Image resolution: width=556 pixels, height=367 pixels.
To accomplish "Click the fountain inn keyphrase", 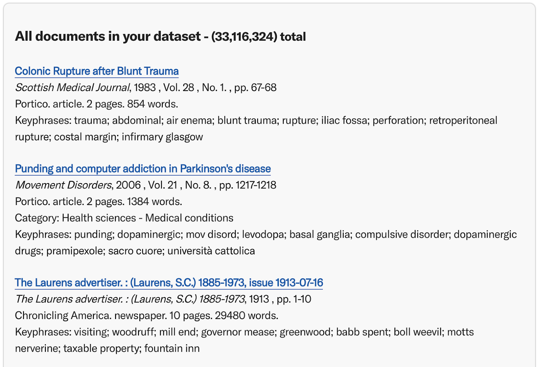I will click(172, 349).
